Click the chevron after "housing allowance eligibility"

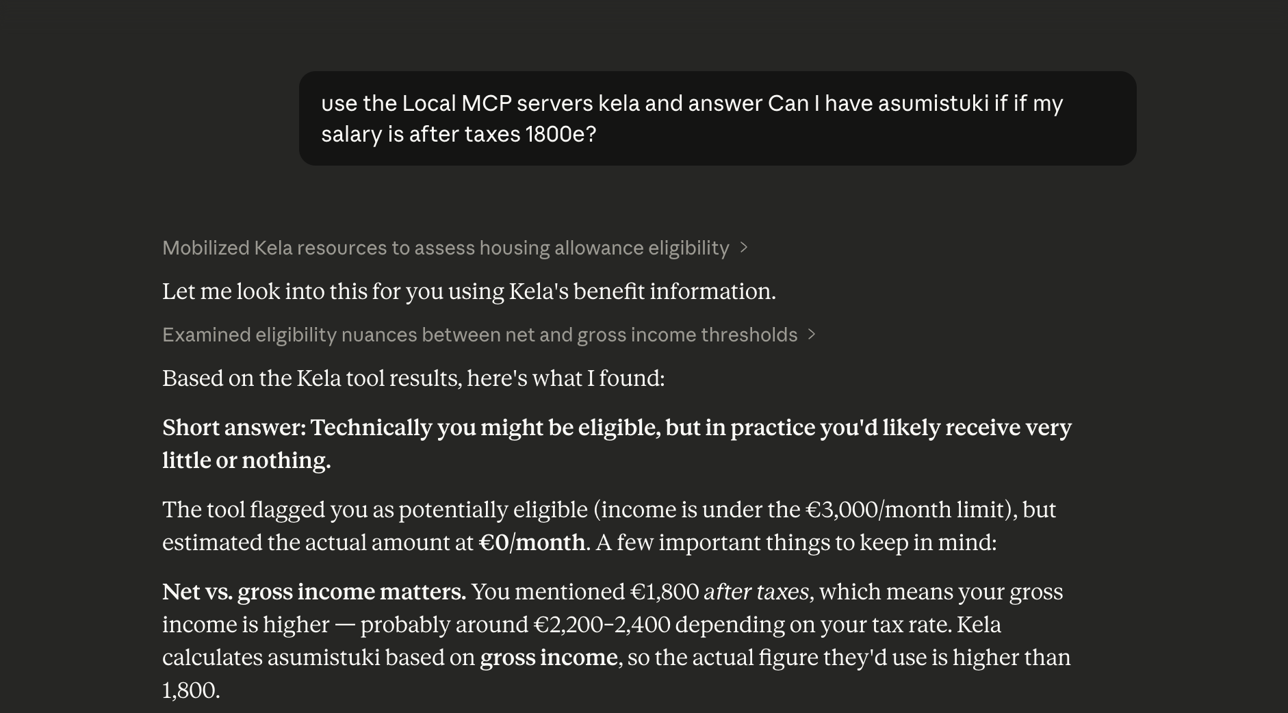click(x=744, y=248)
